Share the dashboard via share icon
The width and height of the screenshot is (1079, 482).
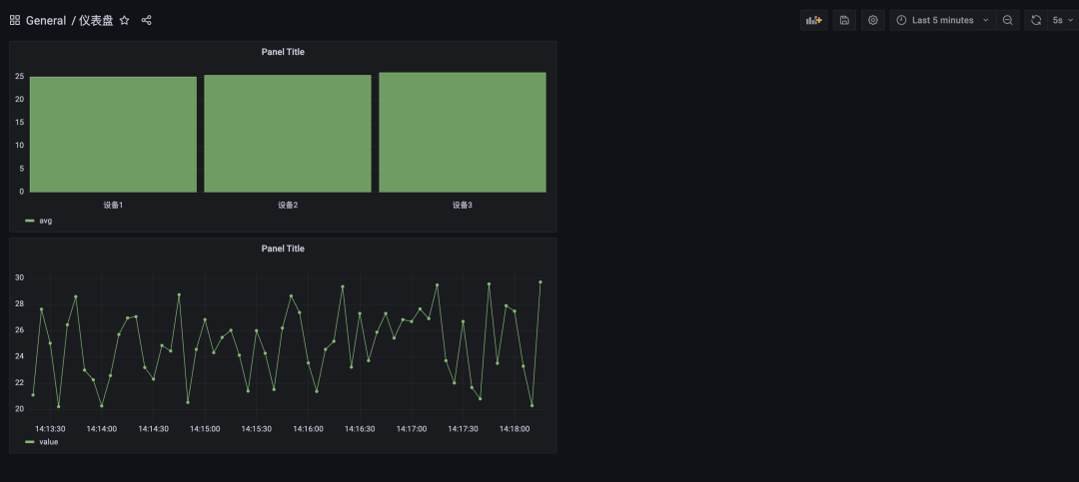tap(147, 20)
